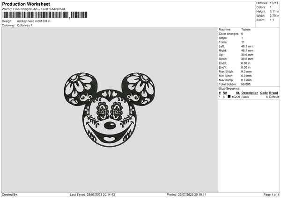Image resolution: width=281 pixels, height=198 pixels.
Task: Select the Production Worksheet title
Action: (x=26, y=4)
